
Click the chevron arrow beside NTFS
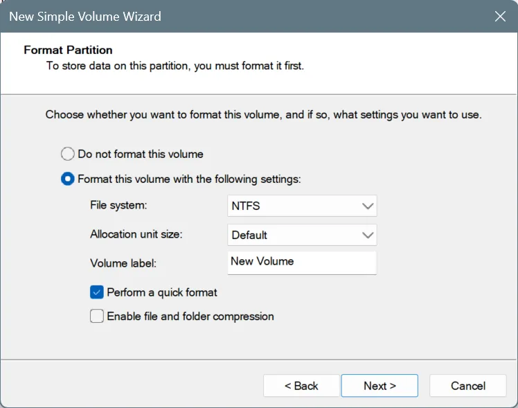(x=367, y=206)
